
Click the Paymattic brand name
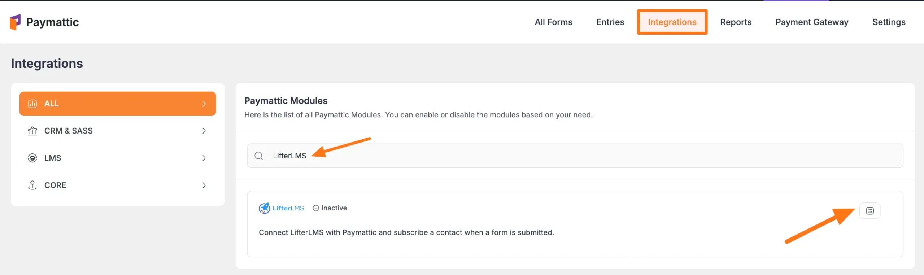[x=52, y=22]
